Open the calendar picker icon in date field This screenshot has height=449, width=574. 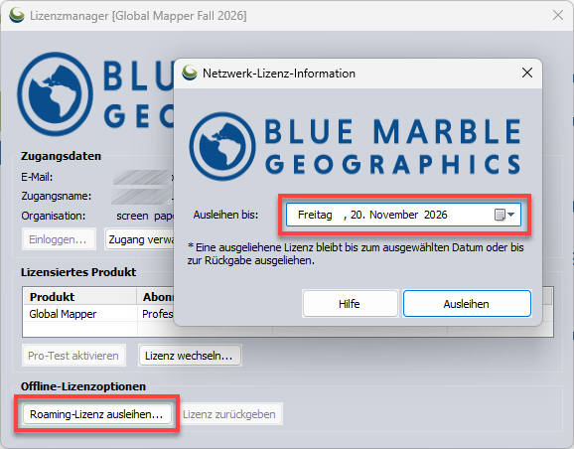[x=504, y=215]
